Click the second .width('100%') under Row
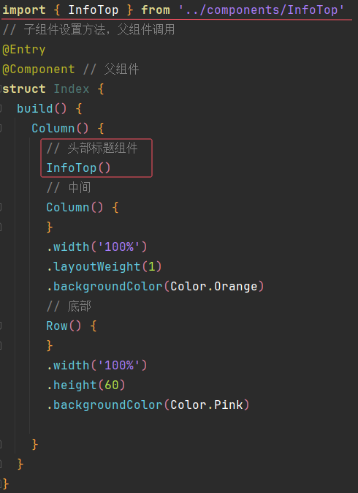The width and height of the screenshot is (358, 493). click(96, 365)
